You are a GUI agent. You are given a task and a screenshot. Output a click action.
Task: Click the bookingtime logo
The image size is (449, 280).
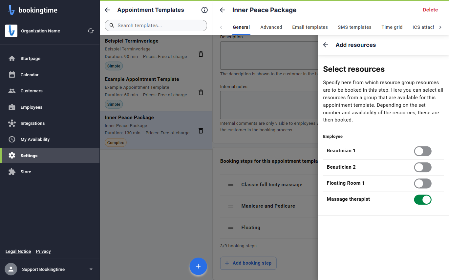point(32,10)
